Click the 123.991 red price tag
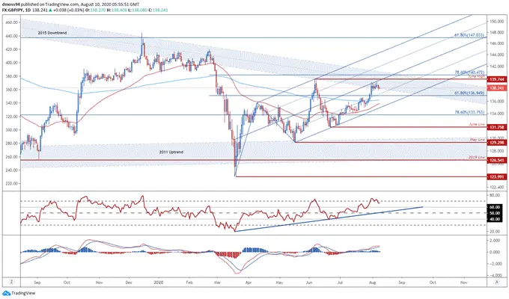509x299 pixels. (x=496, y=176)
